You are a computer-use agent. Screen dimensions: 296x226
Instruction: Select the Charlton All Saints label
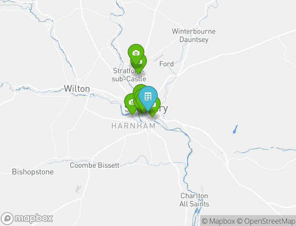(x=194, y=200)
